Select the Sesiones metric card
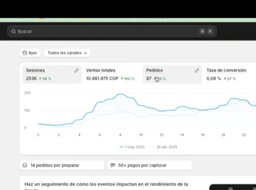Screen dimensions: 256x190 (x=46, y=74)
